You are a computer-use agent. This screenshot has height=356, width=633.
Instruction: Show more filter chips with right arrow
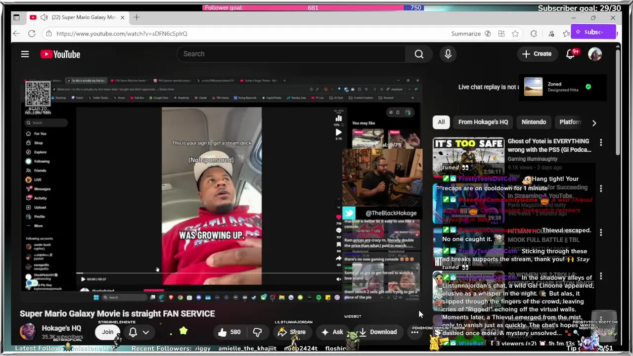[x=594, y=123]
